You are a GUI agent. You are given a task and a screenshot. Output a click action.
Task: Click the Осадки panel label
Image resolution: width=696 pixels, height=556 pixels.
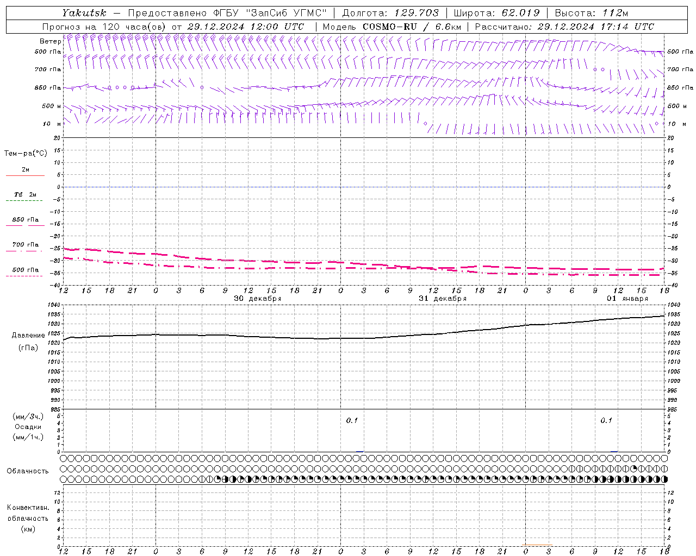coord(28,427)
